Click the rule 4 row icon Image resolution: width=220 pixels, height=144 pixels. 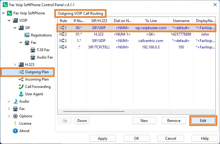62,47
